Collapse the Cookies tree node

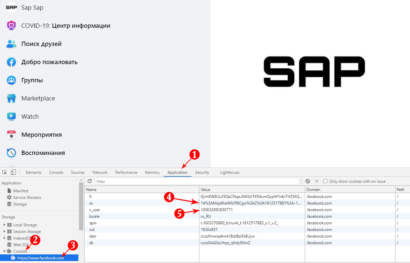coord(5,251)
